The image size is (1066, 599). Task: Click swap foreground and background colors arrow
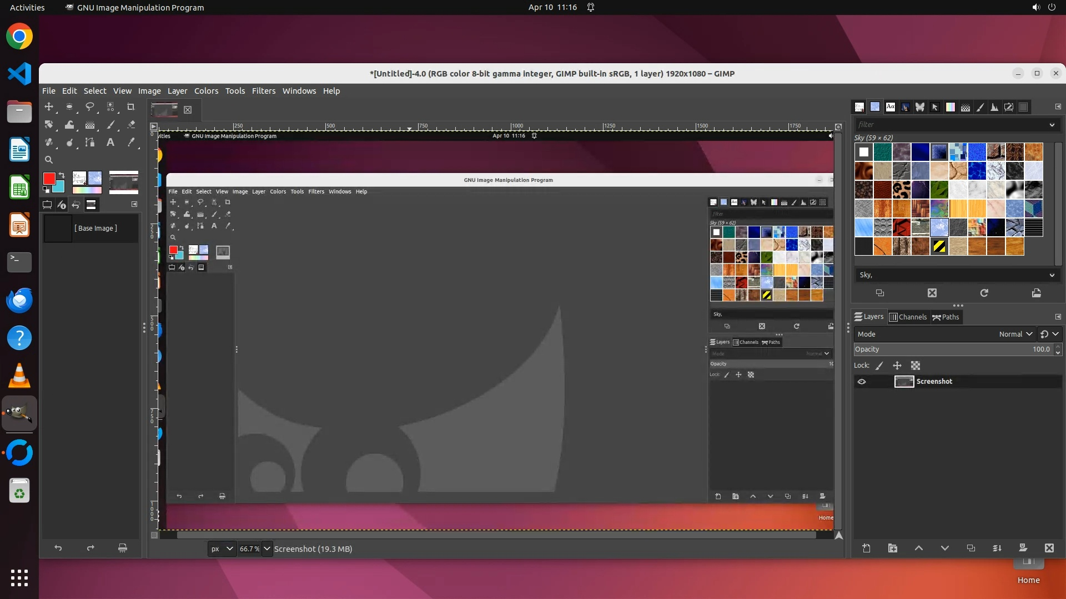tap(61, 175)
